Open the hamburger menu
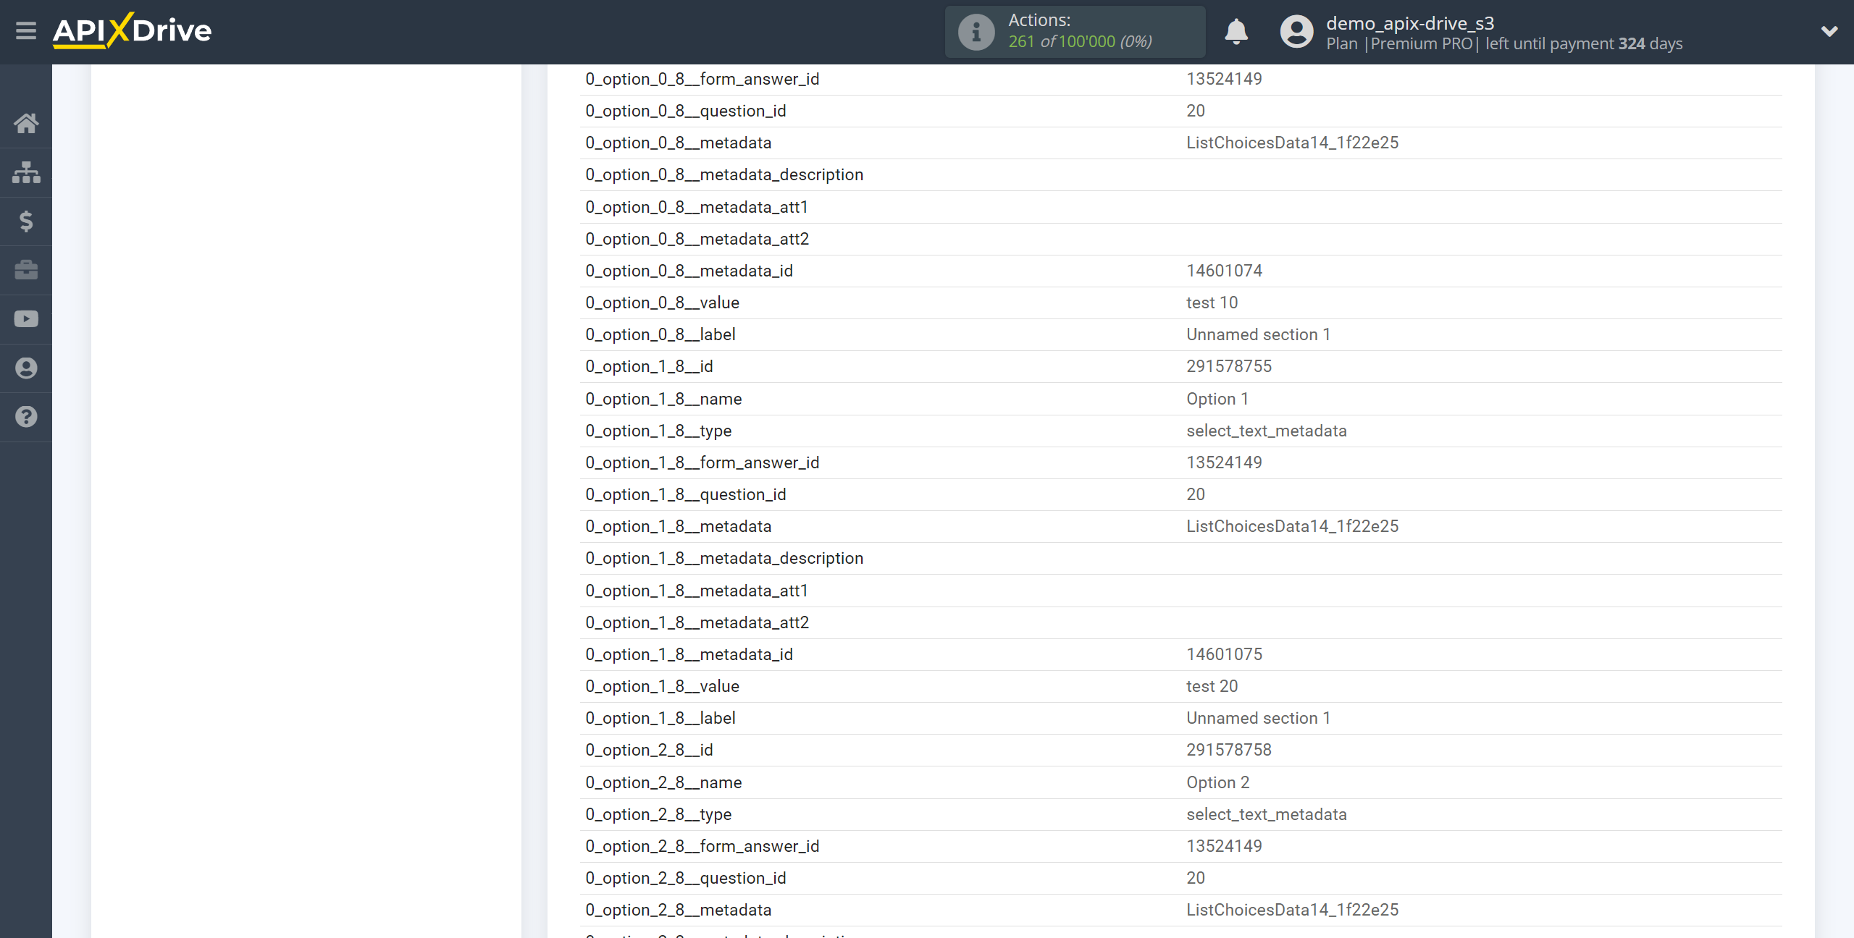Image resolution: width=1854 pixels, height=938 pixels. pyautogui.click(x=26, y=30)
